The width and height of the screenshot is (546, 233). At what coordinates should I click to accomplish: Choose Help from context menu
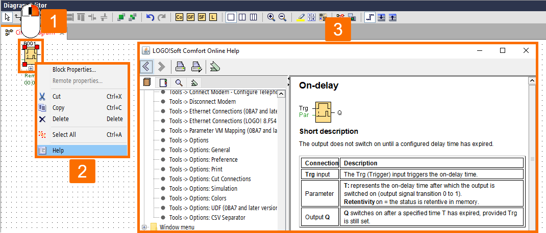82,151
